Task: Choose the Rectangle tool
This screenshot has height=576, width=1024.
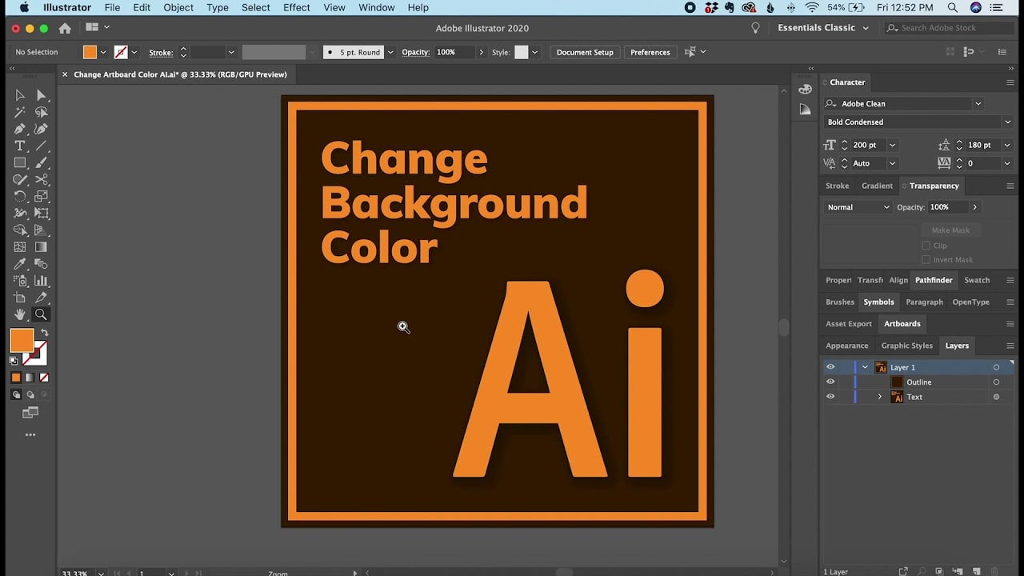Action: (x=20, y=162)
